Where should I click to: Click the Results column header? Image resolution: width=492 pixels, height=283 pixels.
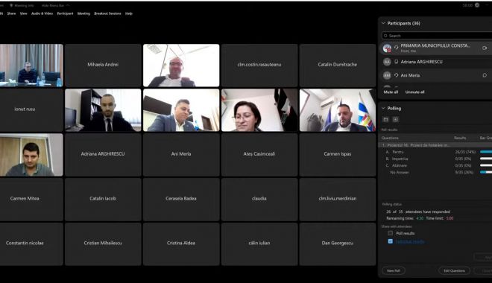(x=460, y=138)
